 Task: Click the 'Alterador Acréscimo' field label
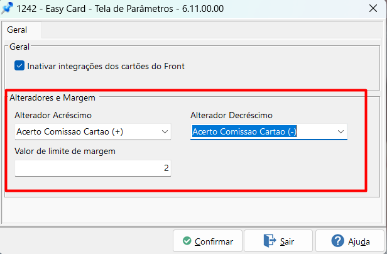53,115
